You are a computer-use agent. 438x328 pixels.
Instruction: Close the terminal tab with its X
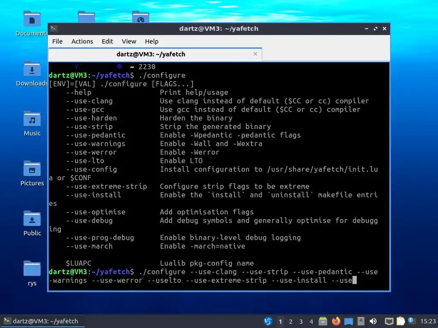(x=255, y=54)
